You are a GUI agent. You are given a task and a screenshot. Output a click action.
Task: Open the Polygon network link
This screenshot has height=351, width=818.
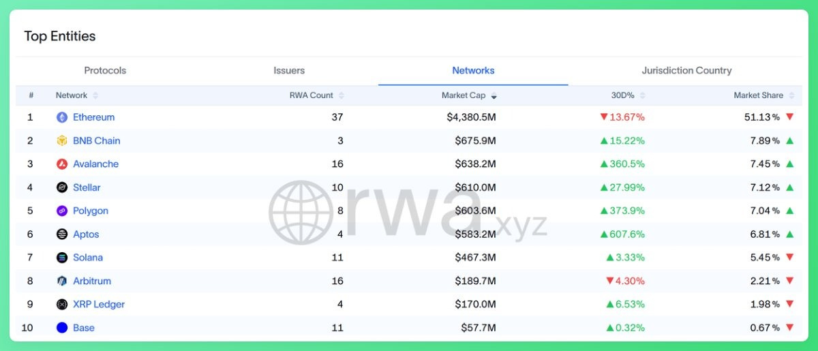pyautogui.click(x=91, y=211)
